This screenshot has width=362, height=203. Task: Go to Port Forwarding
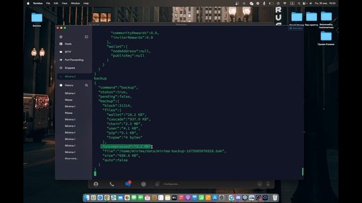75,60
